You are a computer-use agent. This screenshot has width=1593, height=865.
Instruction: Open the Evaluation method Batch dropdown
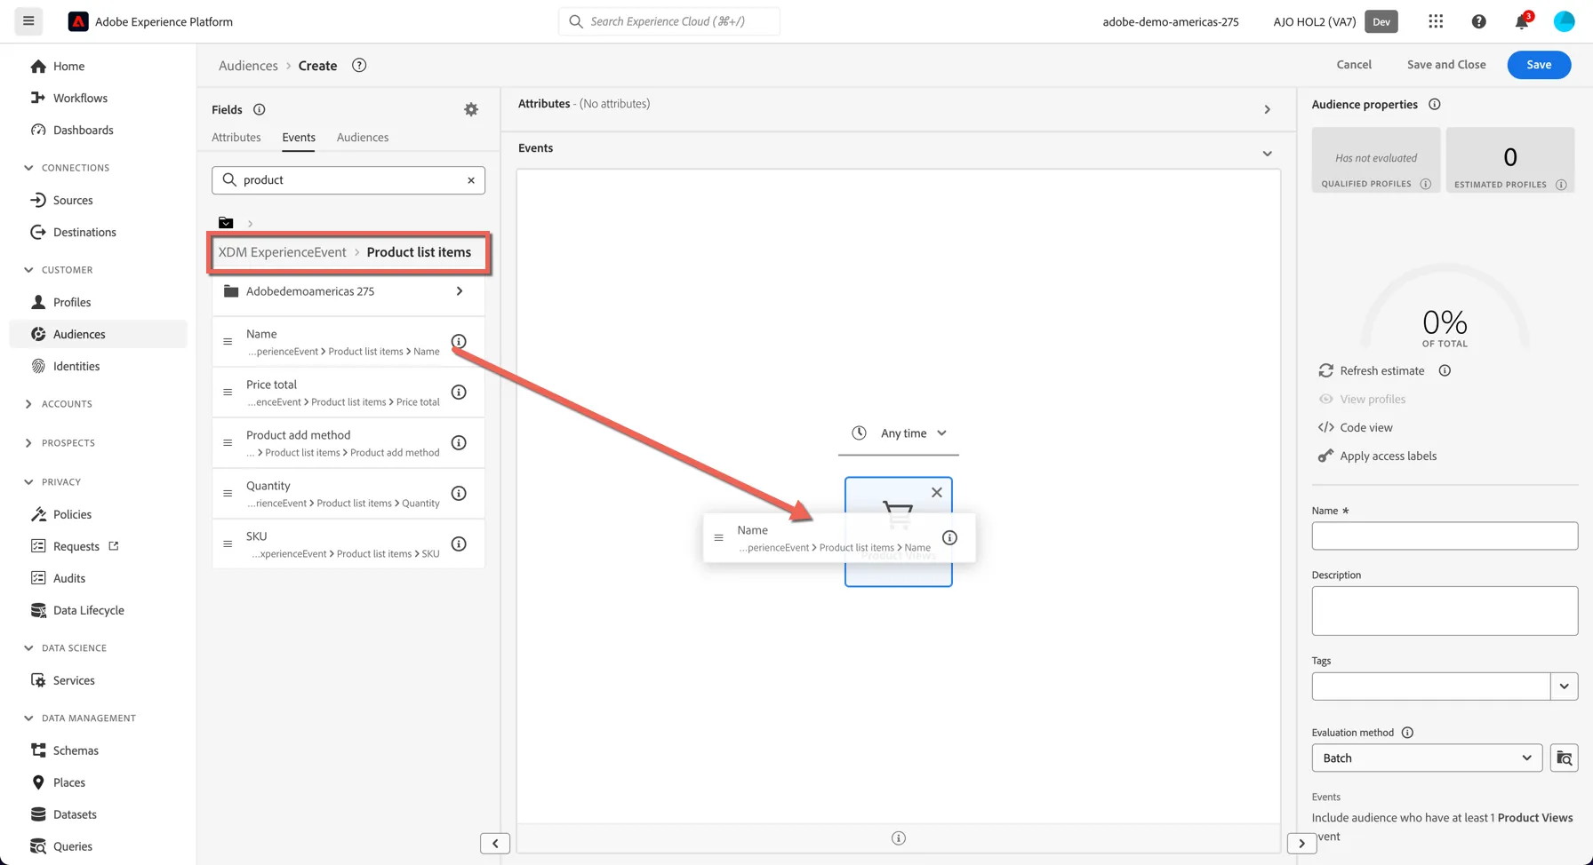1427,758
